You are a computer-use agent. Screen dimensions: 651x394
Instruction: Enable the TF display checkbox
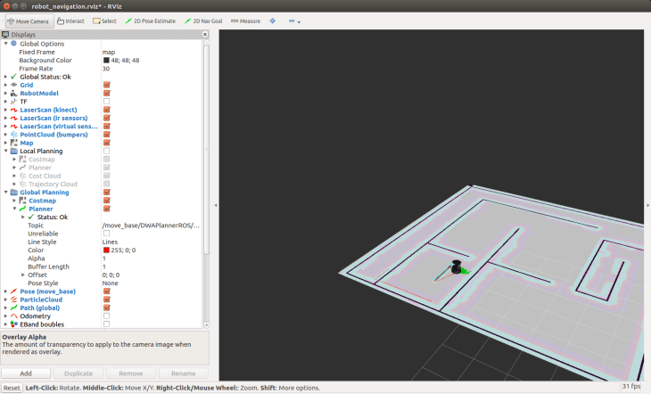pyautogui.click(x=106, y=102)
